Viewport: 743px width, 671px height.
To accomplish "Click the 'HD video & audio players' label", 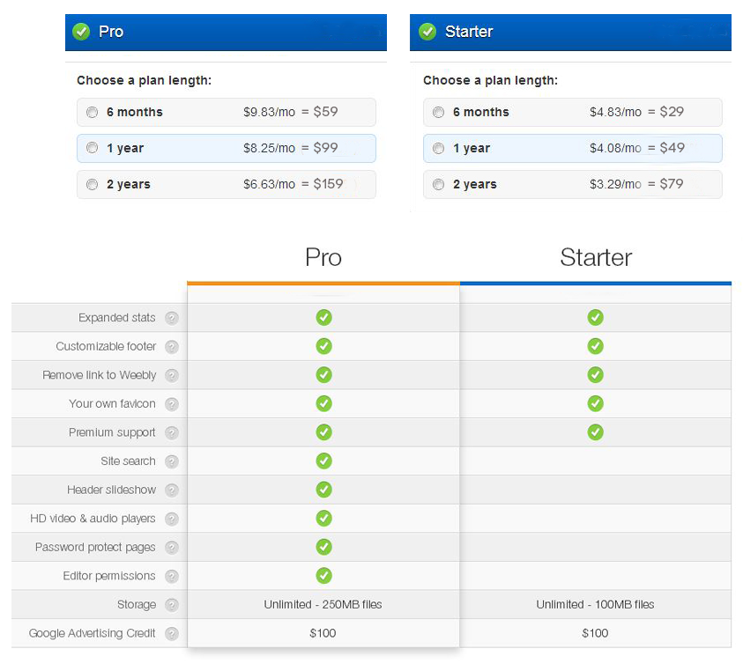I will tap(93, 519).
